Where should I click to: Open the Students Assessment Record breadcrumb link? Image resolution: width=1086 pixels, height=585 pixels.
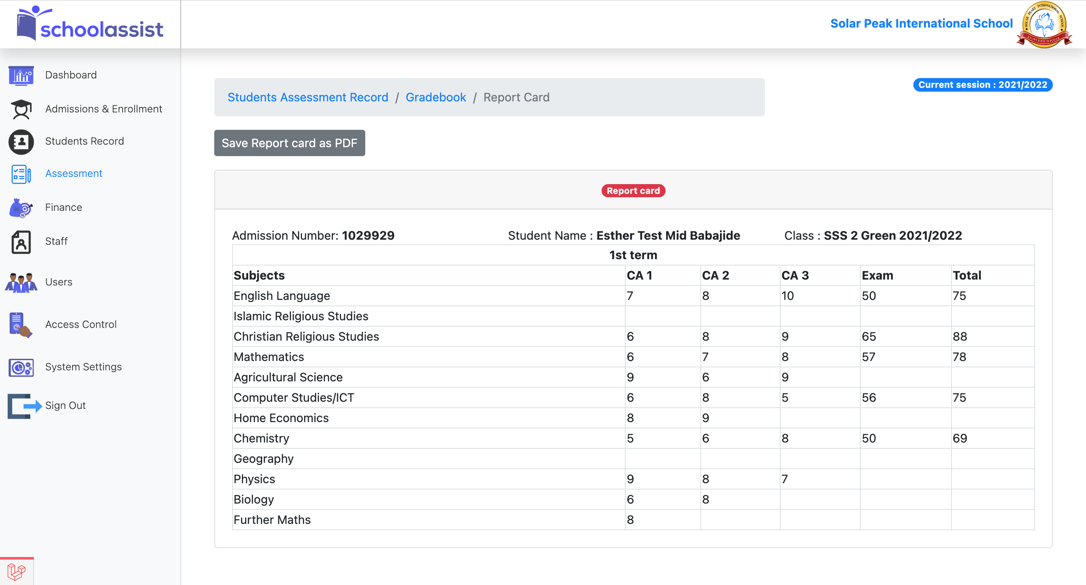308,97
